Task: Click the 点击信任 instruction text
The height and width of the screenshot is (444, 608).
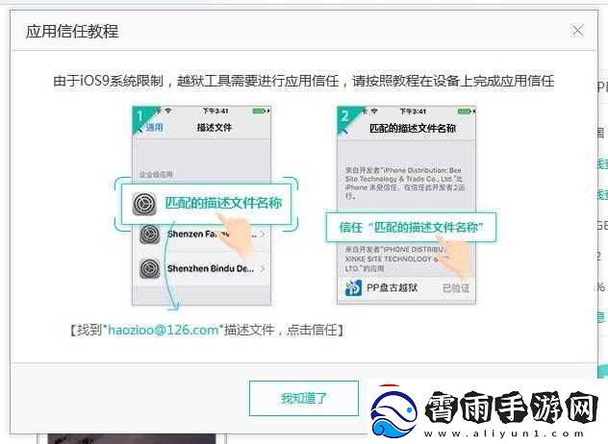Action: click(312, 330)
